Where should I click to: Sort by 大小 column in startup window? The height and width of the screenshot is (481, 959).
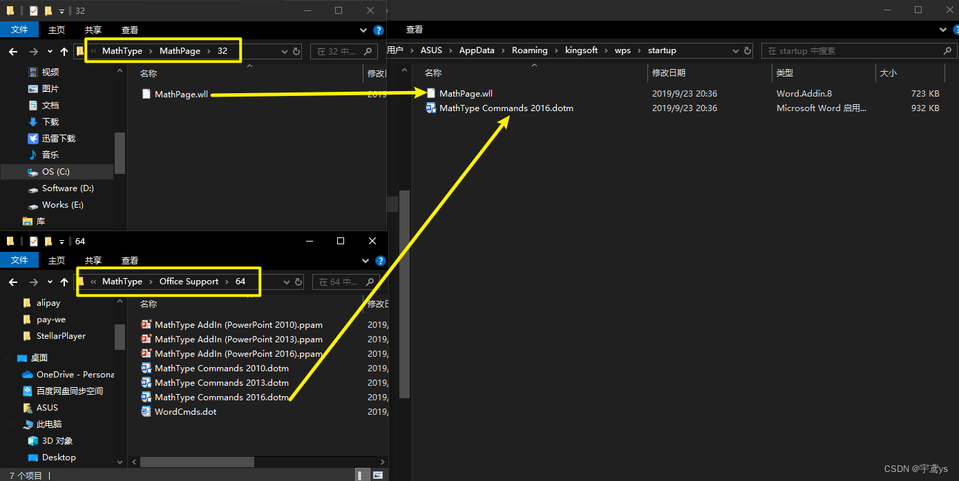click(x=910, y=72)
